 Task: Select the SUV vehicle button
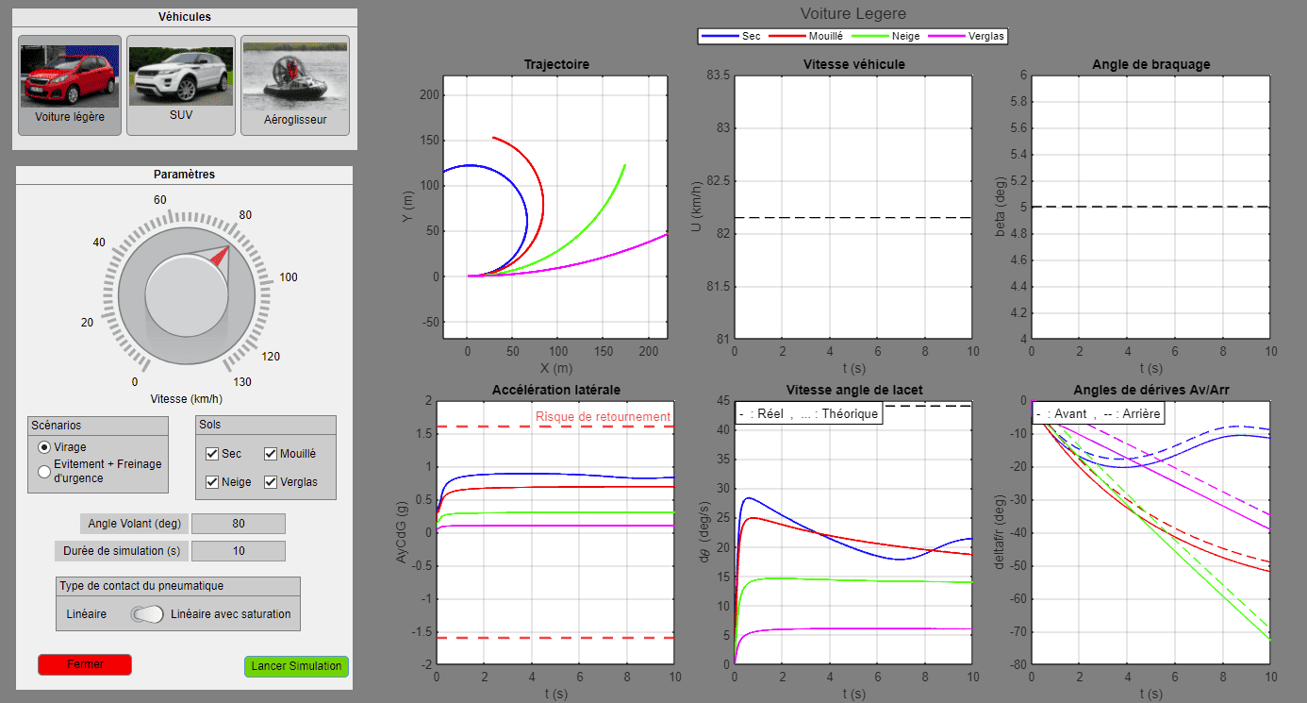point(180,86)
